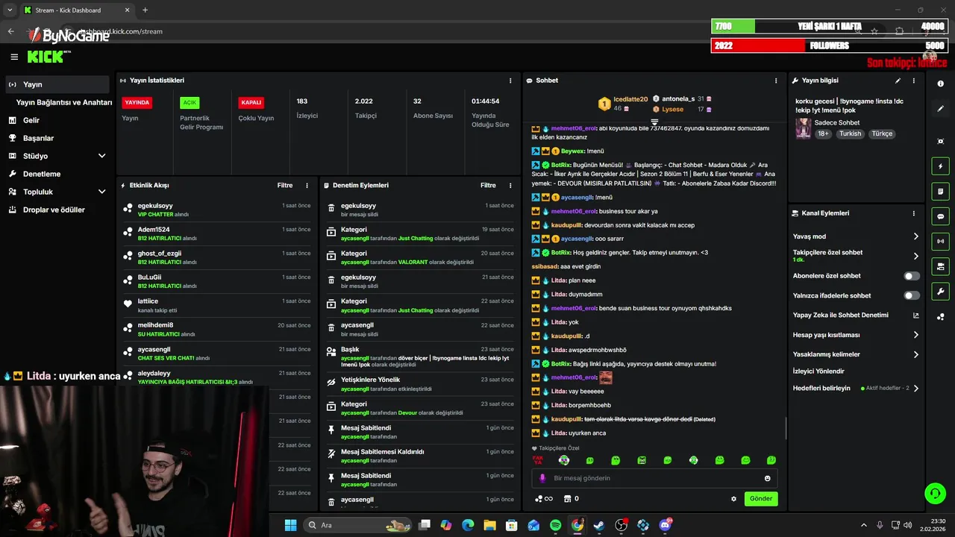This screenshot has height=537, width=955.
Task: Click the Kick logo
Action: click(48, 57)
